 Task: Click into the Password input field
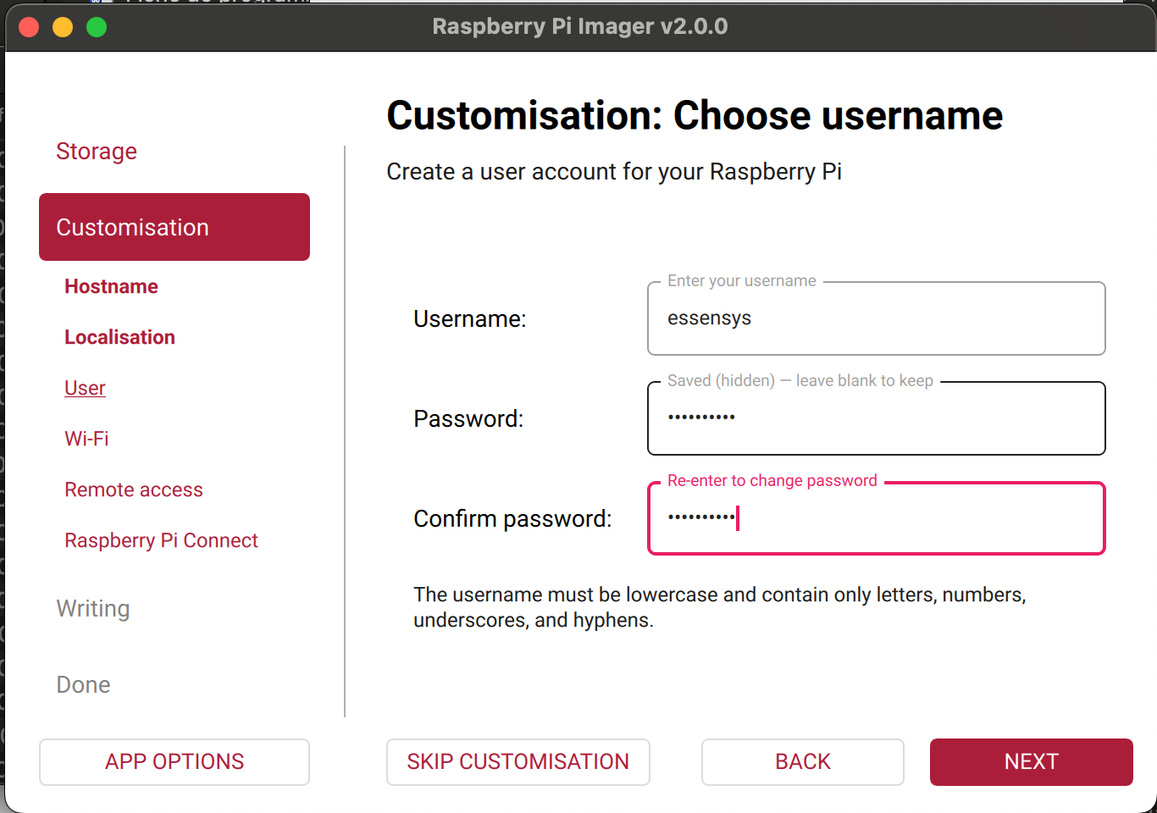[876, 418]
